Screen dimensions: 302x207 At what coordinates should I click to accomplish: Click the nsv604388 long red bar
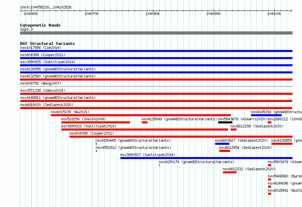tap(181, 137)
